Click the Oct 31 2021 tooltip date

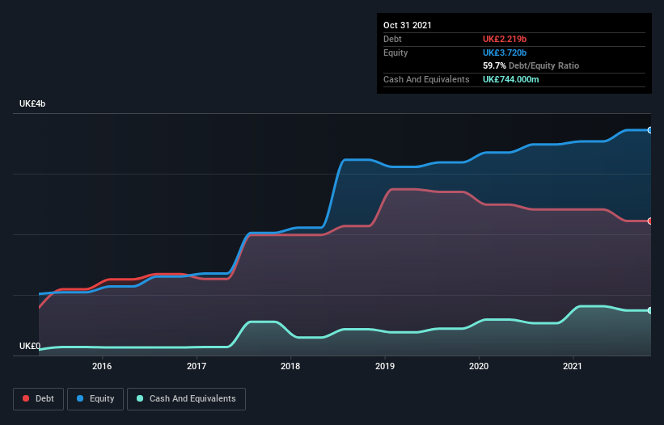(408, 25)
